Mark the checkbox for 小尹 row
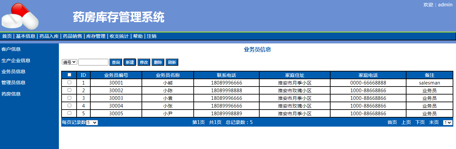Viewport: 456px width, 149px height. click(69, 113)
